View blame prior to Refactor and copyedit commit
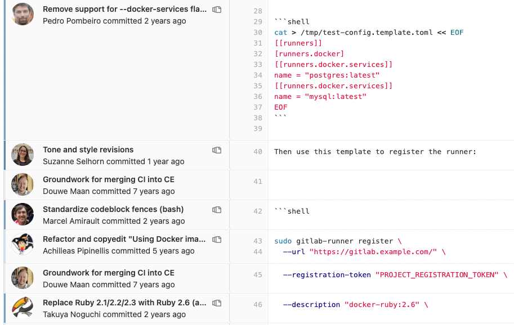This screenshot has height=325, width=514. click(217, 240)
